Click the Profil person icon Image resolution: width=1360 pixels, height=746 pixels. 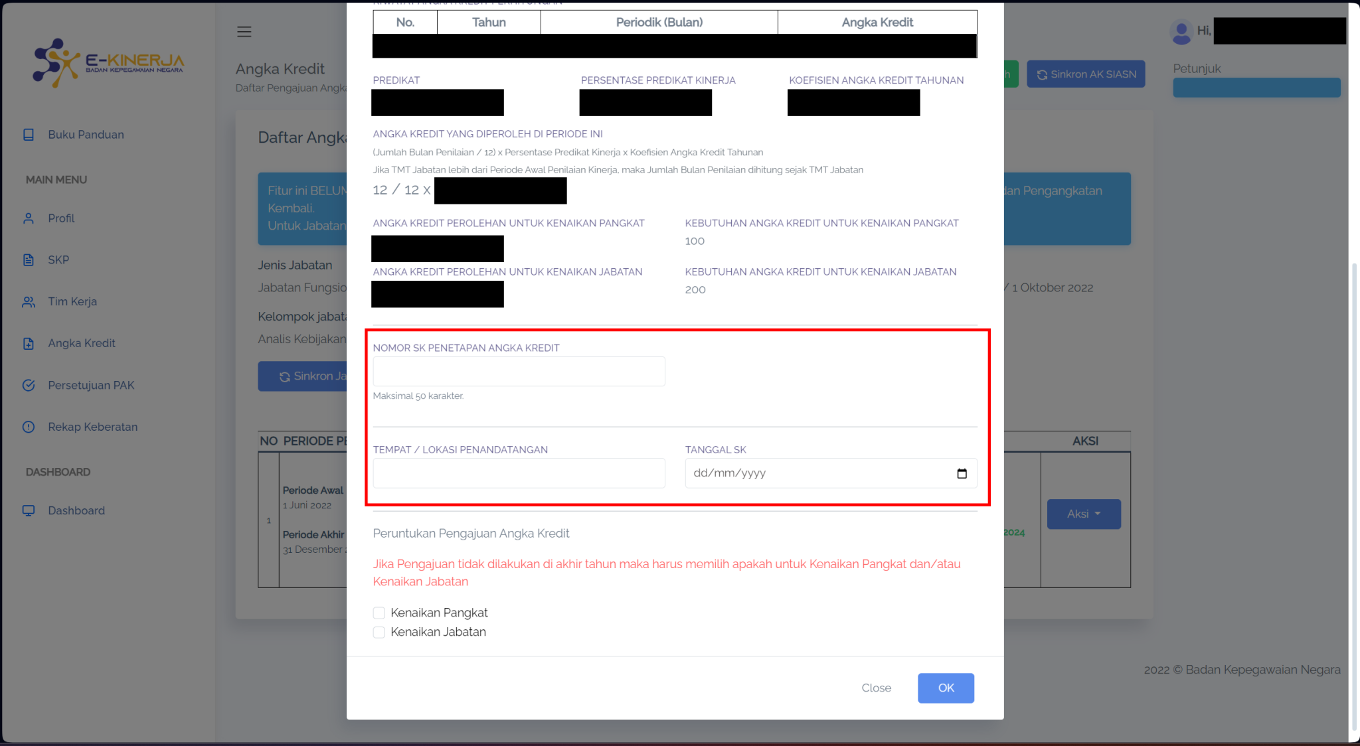(29, 218)
